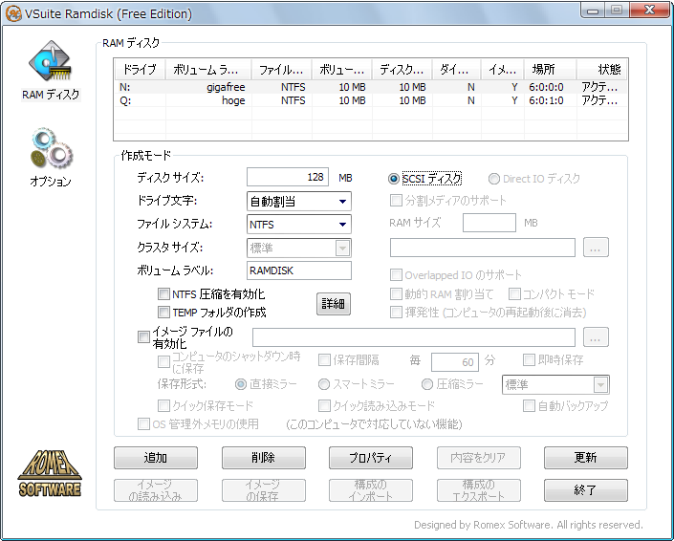Click the ボリューム ラベル RAMDISK field
Viewport: 674px width, 541px height.
point(298,270)
